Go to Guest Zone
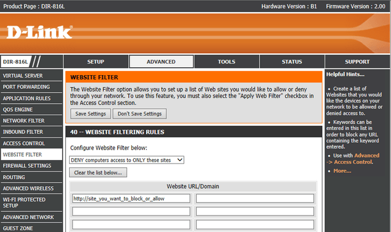The image size is (391, 232). [x=31, y=228]
